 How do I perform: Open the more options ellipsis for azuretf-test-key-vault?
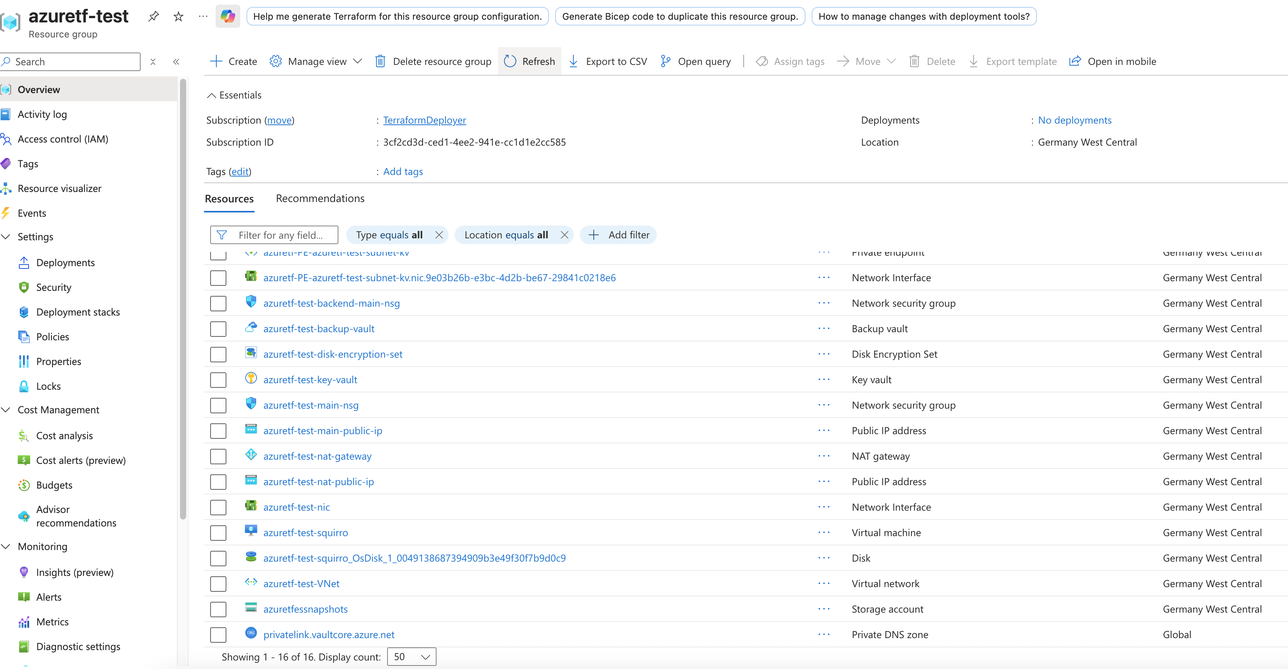coord(824,380)
